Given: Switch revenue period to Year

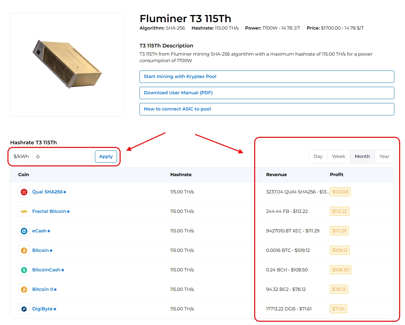Looking at the screenshot, I should tap(384, 156).
